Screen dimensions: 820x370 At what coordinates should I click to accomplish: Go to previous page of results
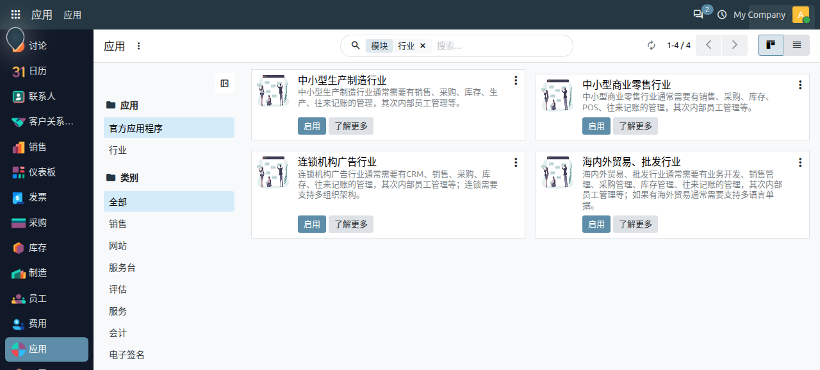[709, 46]
